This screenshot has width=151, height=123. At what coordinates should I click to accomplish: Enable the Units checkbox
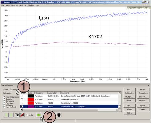27,115
